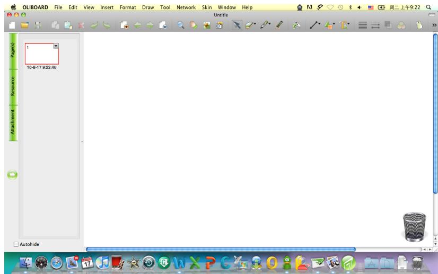Screen dimensions: 438x274
Task: Open the page 1 thumbnail dropdown arrow
Action: coord(56,47)
